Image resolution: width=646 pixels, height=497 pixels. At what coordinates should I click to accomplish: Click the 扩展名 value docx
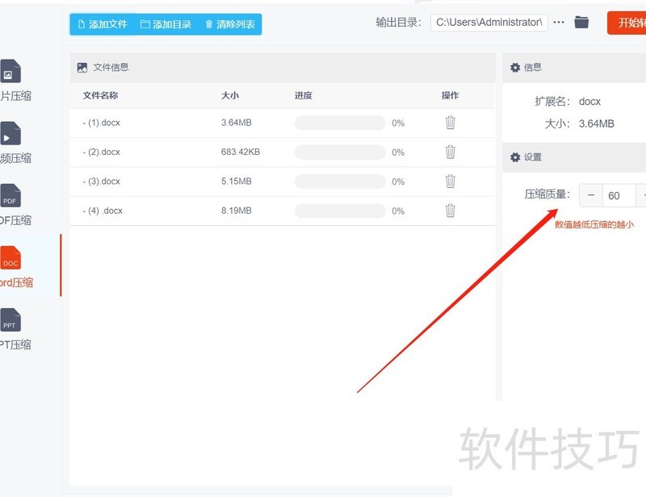click(x=589, y=102)
